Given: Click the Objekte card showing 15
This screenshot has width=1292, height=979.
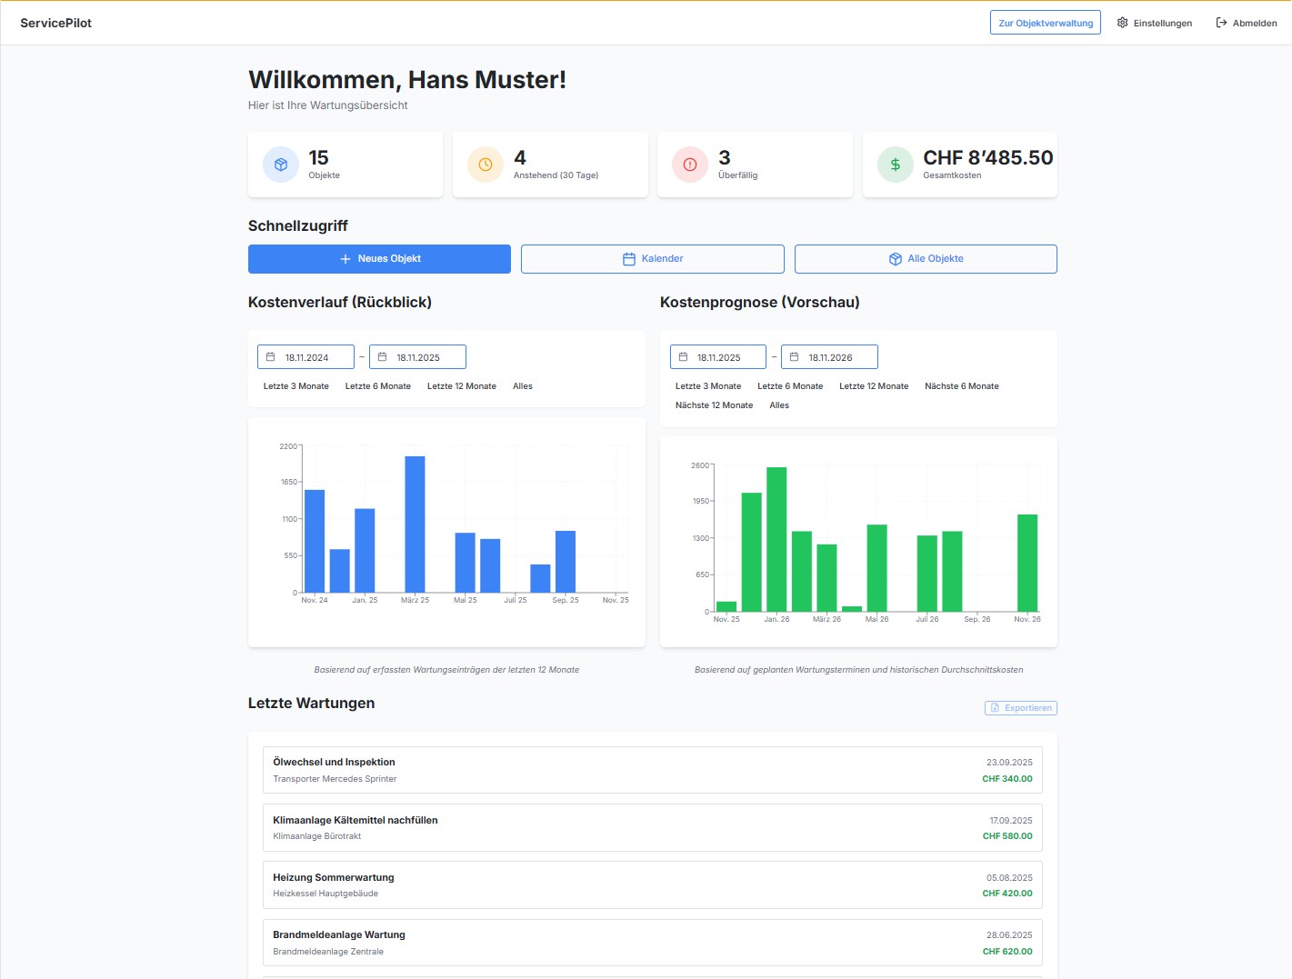Looking at the screenshot, I should click(x=346, y=165).
